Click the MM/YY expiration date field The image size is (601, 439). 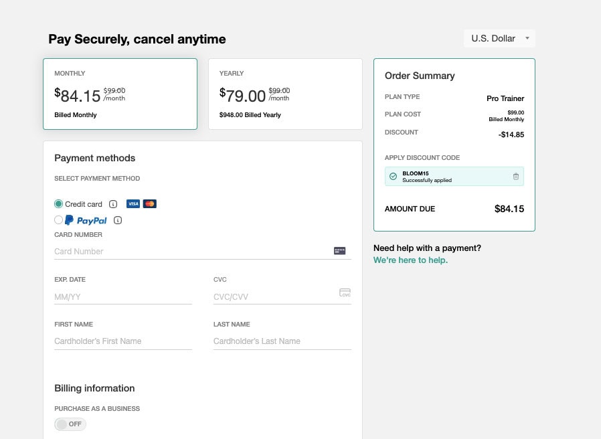point(122,296)
